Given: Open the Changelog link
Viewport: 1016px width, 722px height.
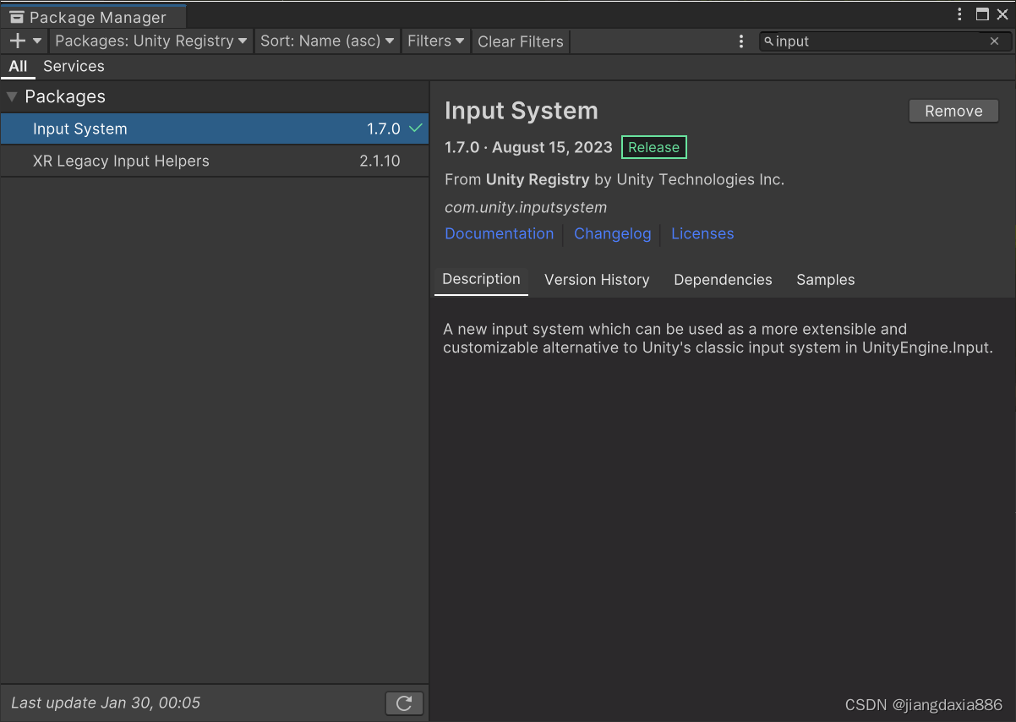Looking at the screenshot, I should coord(613,234).
